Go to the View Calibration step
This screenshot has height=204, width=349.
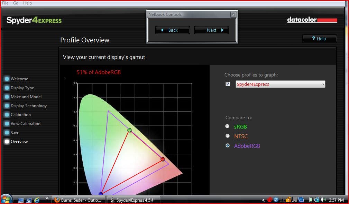click(x=26, y=124)
